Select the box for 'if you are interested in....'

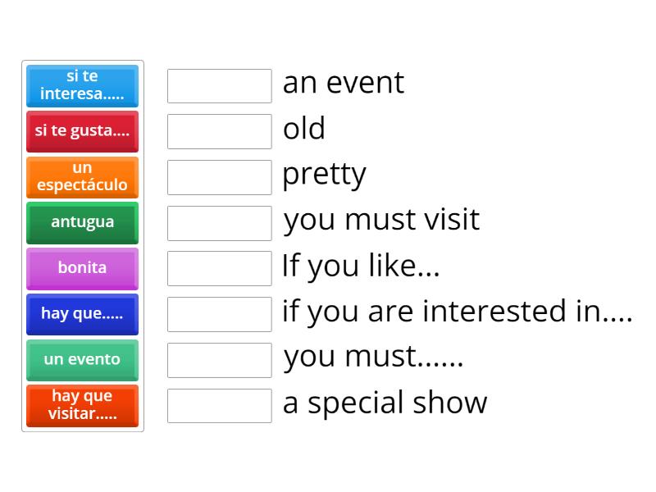coord(219,314)
